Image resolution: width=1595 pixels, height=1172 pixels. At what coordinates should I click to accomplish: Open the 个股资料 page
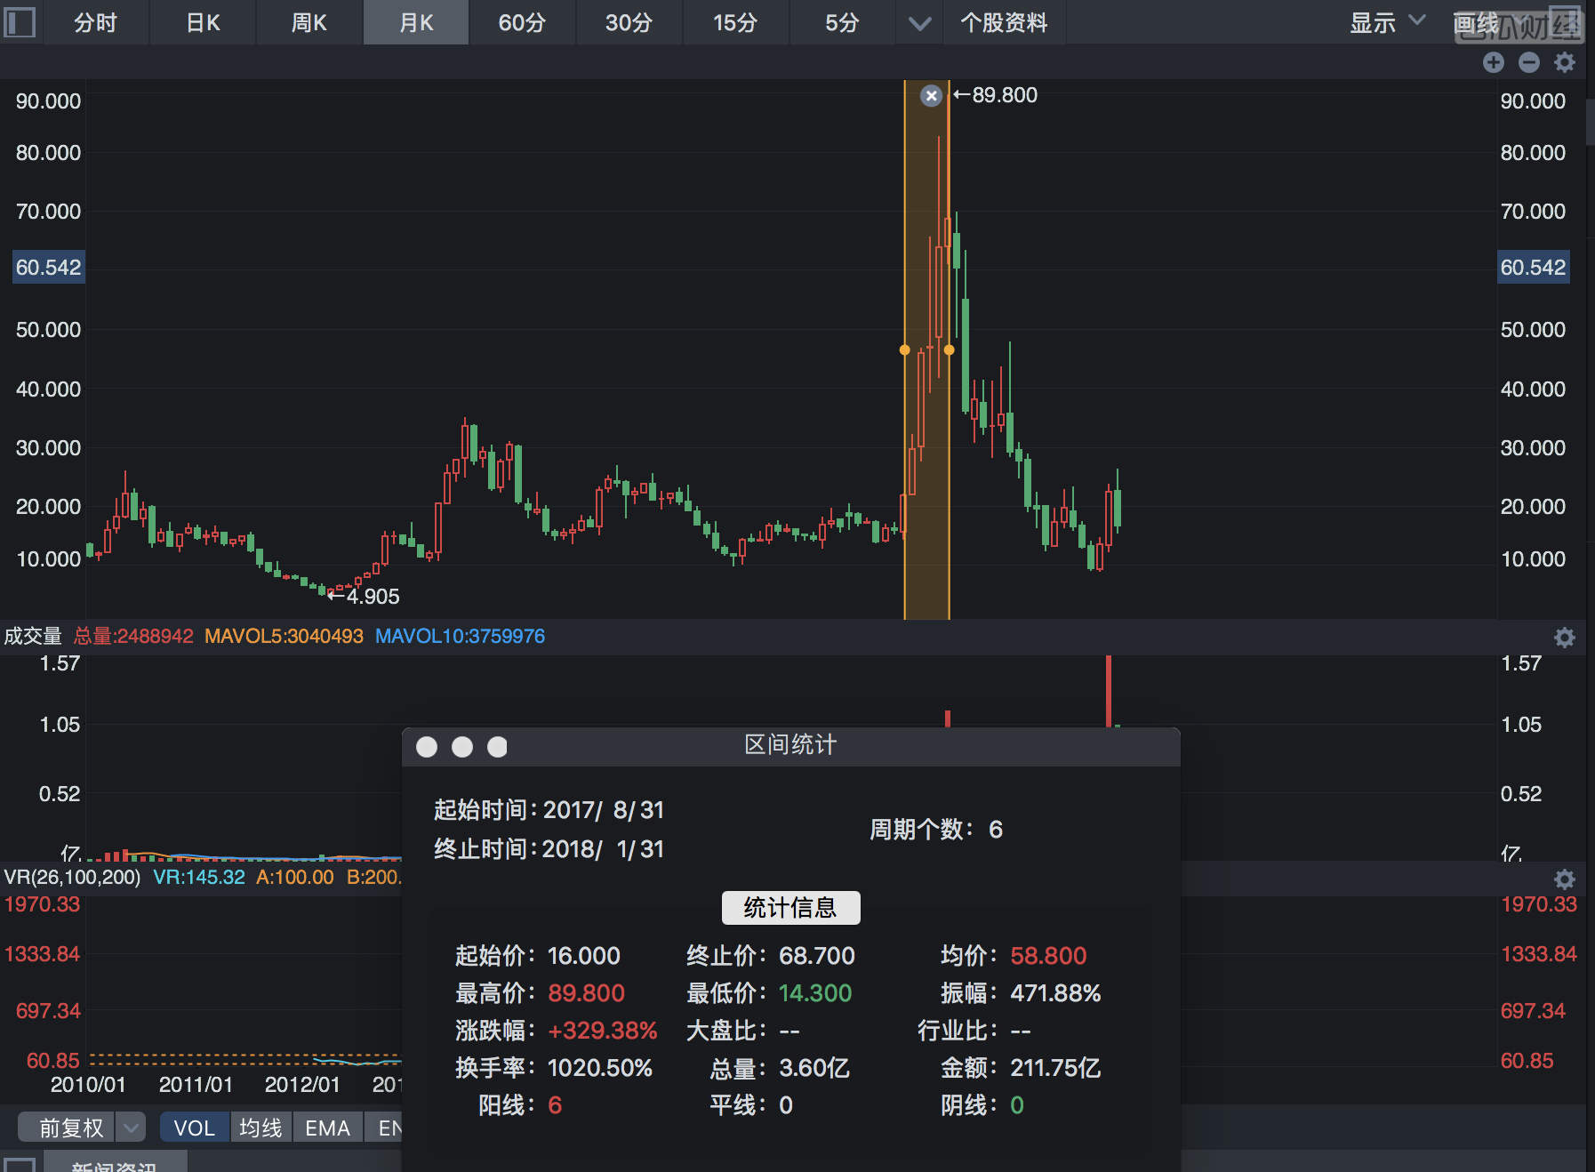1004,22
